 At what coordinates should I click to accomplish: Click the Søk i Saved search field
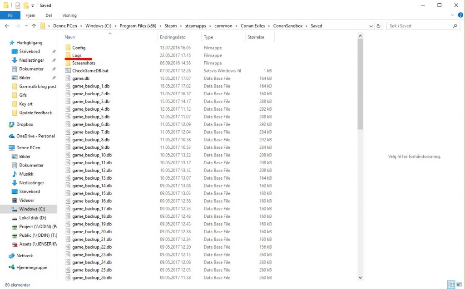[418, 26]
